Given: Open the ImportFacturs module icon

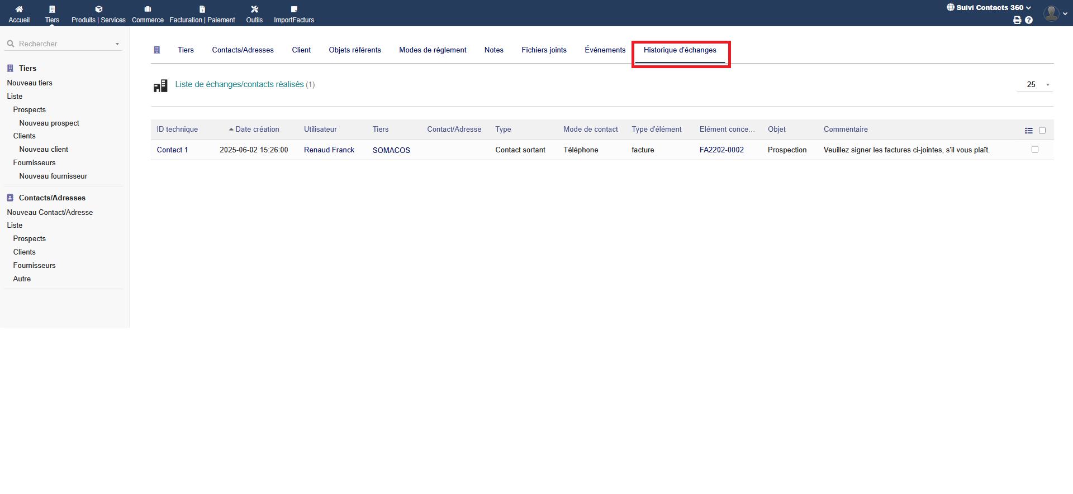Looking at the screenshot, I should click(x=294, y=9).
